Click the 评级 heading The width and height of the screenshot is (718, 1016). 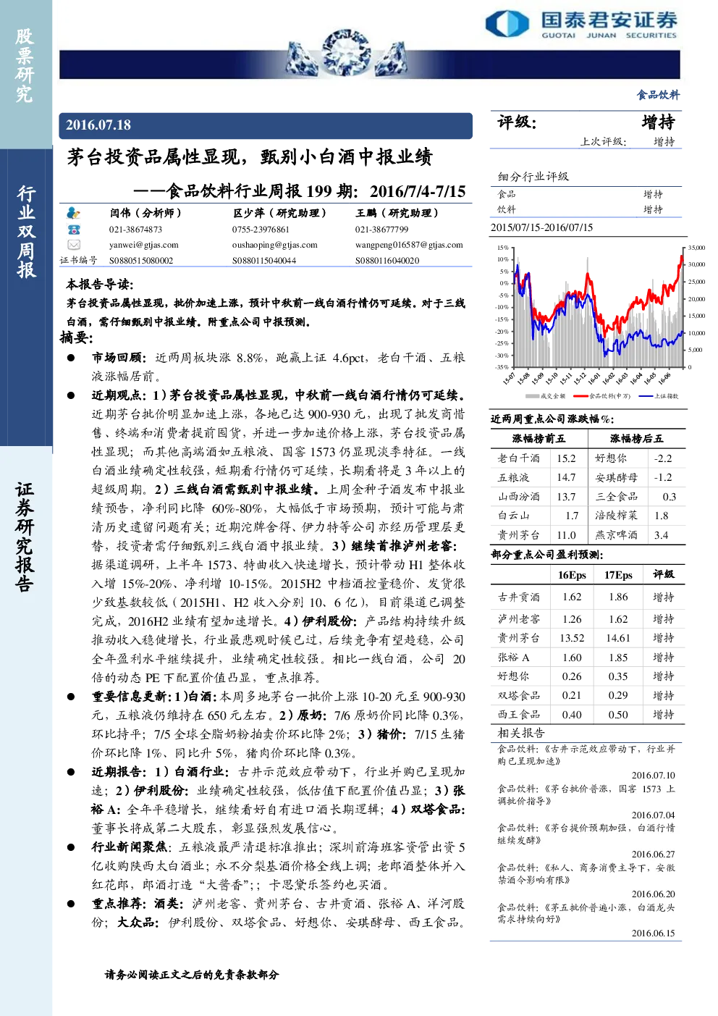517,122
